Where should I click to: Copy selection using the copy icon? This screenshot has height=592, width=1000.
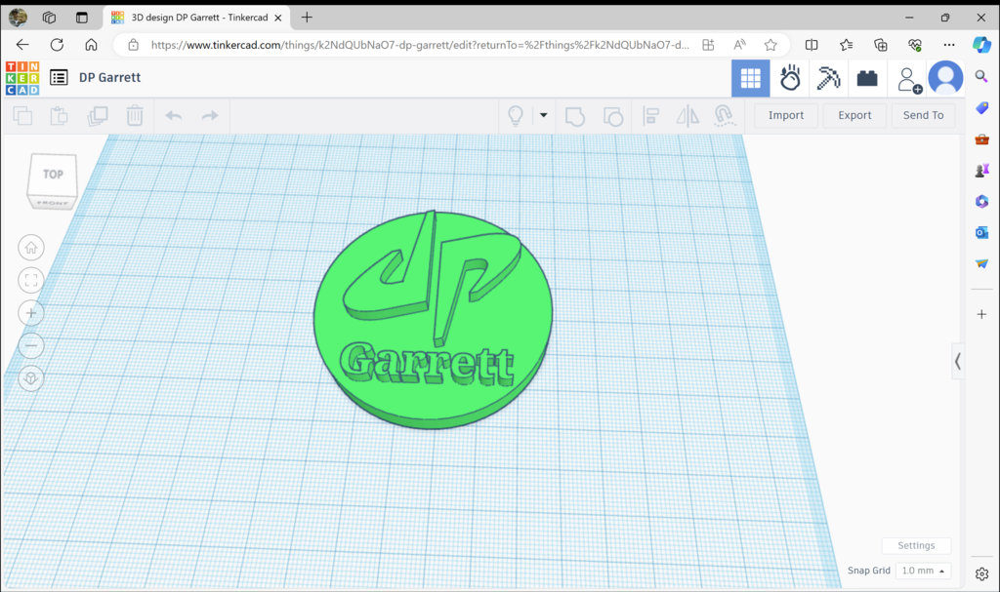pyautogui.click(x=23, y=116)
